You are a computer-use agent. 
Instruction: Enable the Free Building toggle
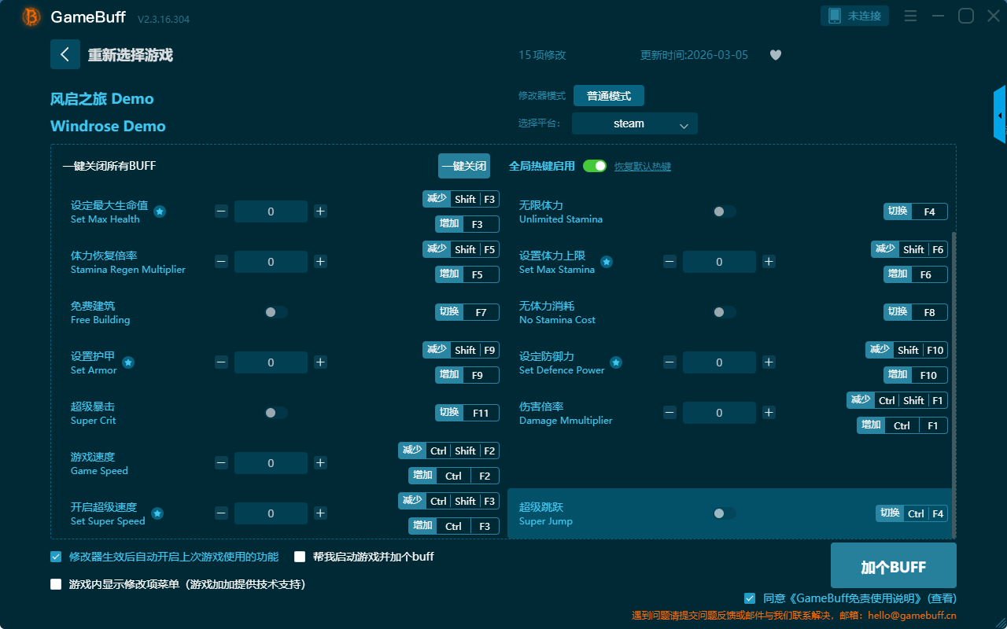275,312
